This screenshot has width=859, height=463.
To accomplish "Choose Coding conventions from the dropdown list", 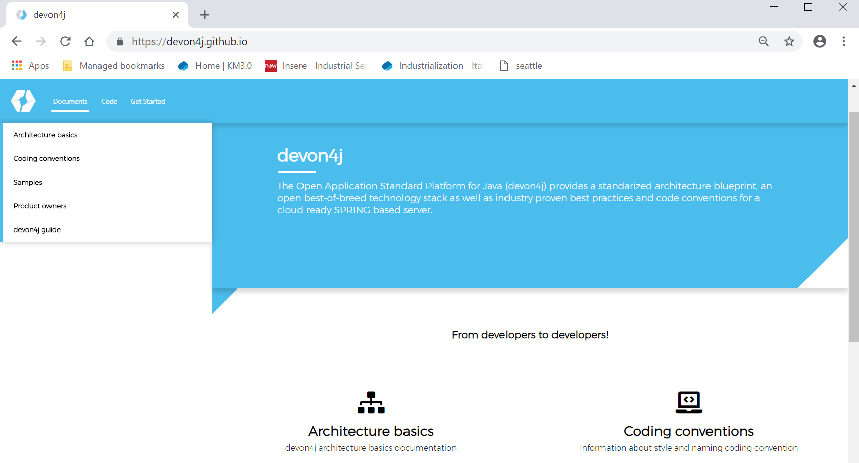I will 46,158.
